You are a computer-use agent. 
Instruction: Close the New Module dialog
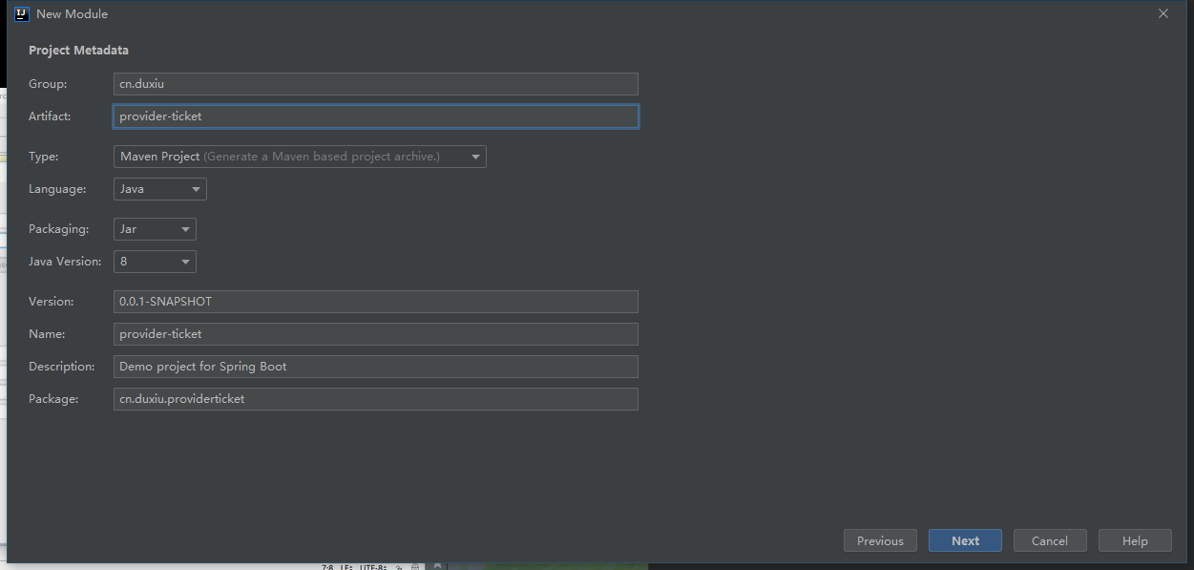point(1163,14)
